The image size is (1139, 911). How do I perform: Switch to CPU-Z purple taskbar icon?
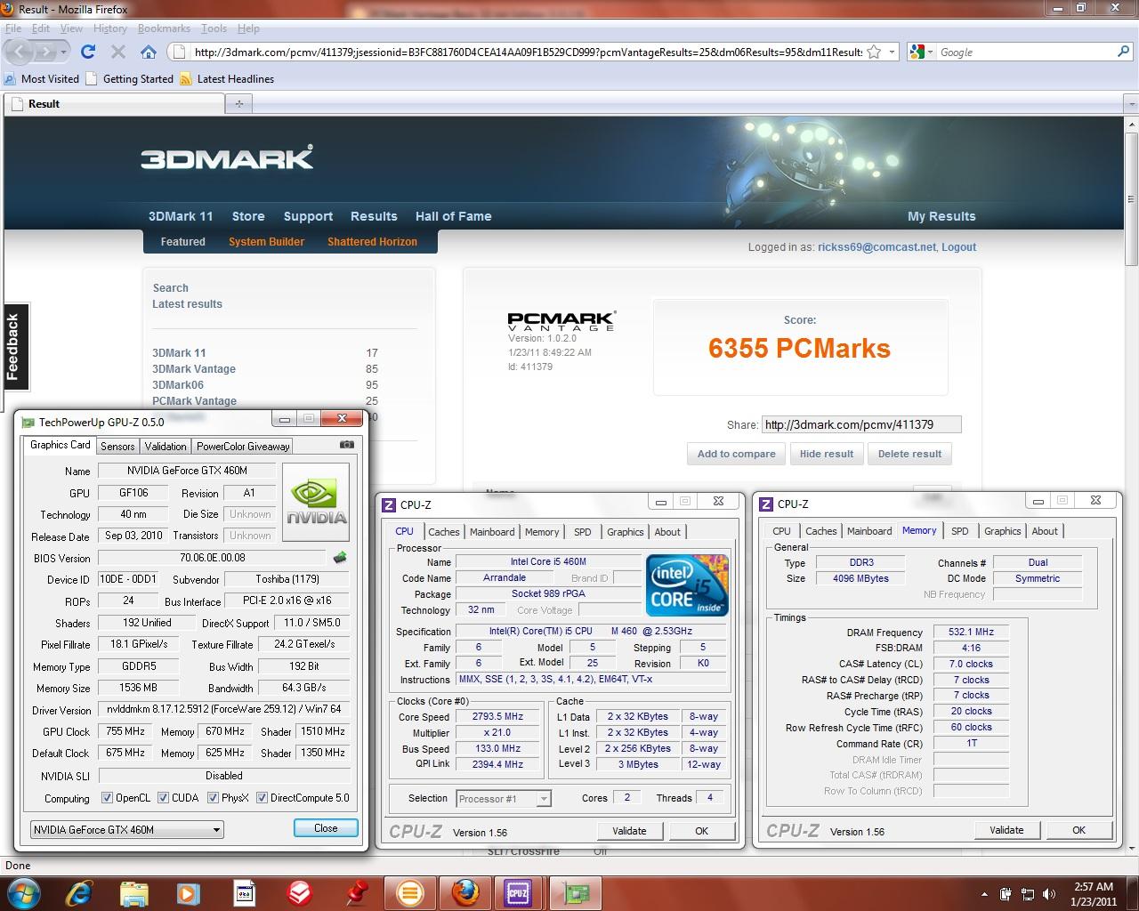pyautogui.click(x=518, y=892)
